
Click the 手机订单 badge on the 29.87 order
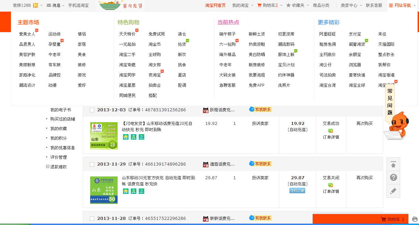(x=297, y=191)
